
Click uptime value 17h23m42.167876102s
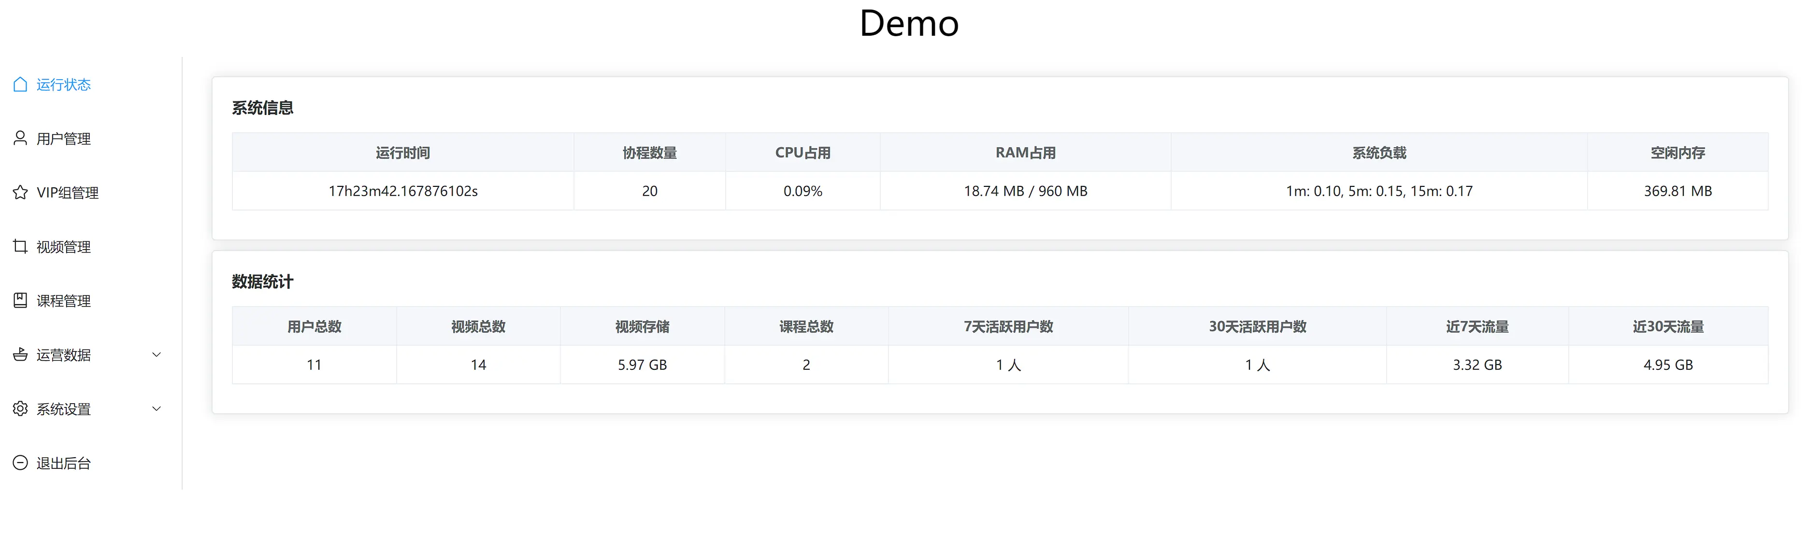[403, 191]
